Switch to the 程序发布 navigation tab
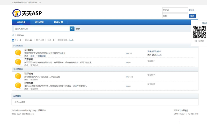The width and height of the screenshot is (207, 124). click(40, 22)
